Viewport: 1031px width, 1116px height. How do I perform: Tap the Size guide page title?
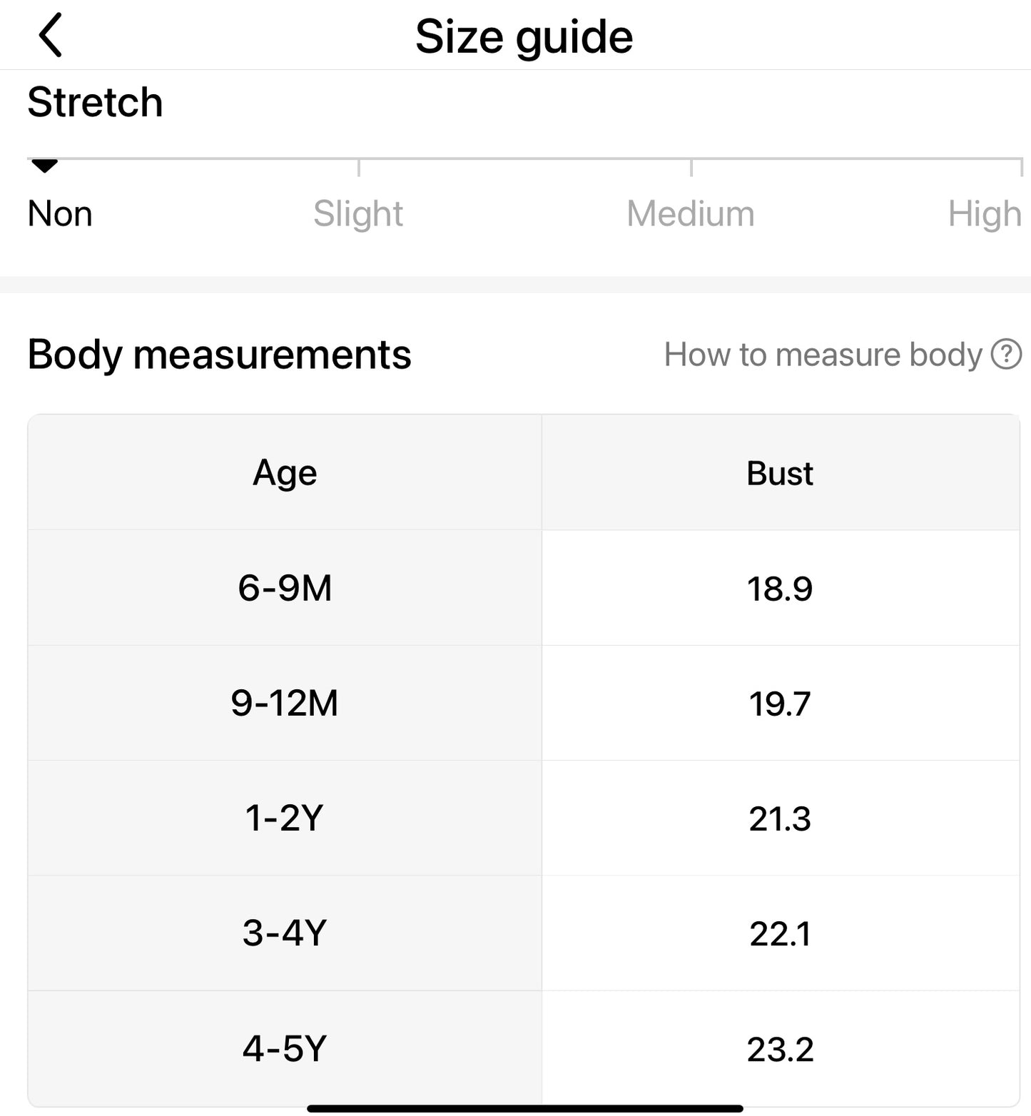pos(524,36)
